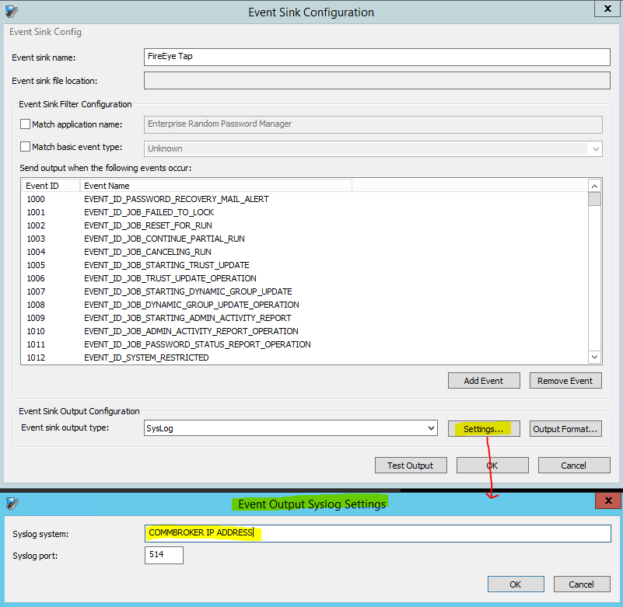Select event 1003 EVENT_ID_JOB_CONTINUE_PARTIAL_RUN
This screenshot has height=607, width=623.
[305, 239]
